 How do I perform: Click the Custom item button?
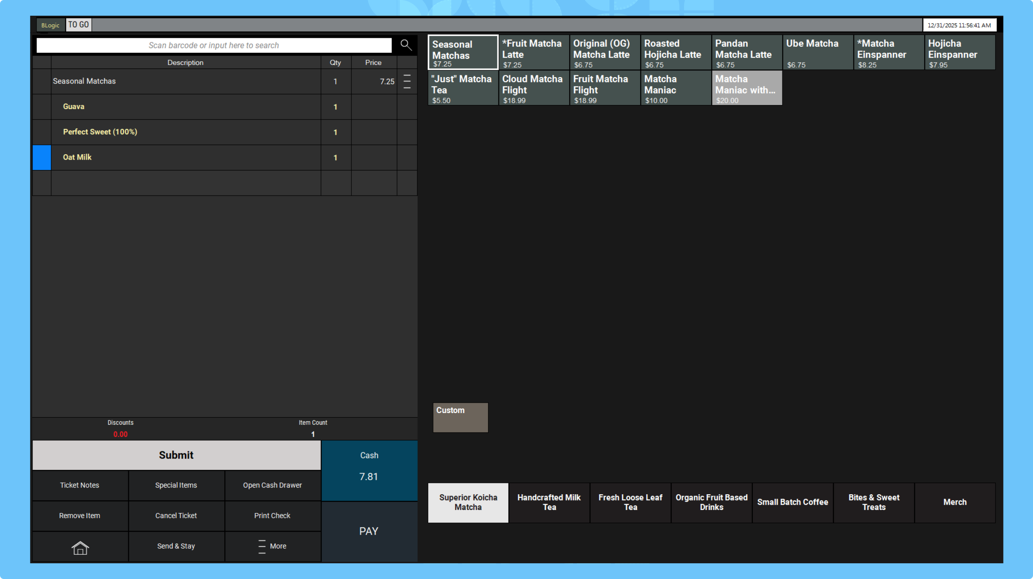(460, 417)
